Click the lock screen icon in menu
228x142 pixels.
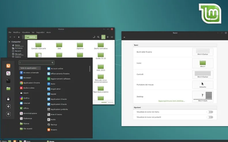[x=8, y=99]
